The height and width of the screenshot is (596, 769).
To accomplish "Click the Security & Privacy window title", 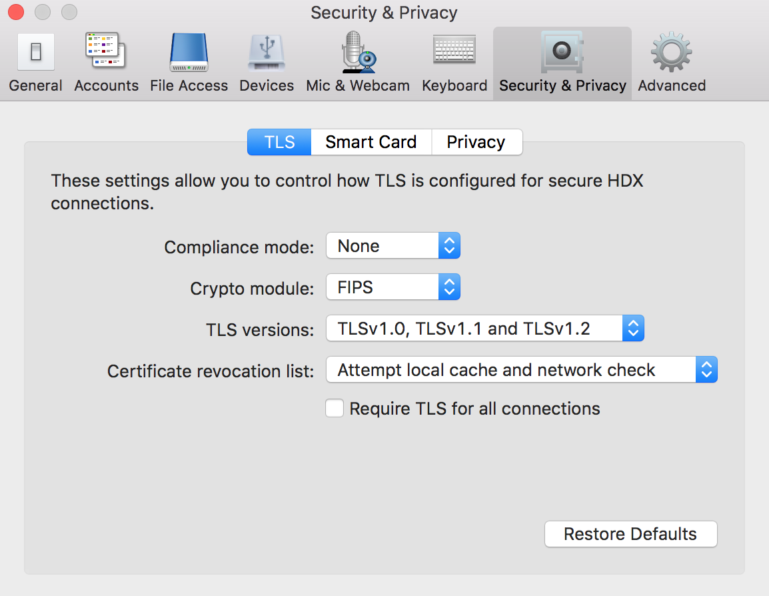I will pos(384,13).
